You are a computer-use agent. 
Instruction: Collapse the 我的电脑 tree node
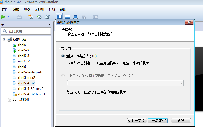coord(4,39)
